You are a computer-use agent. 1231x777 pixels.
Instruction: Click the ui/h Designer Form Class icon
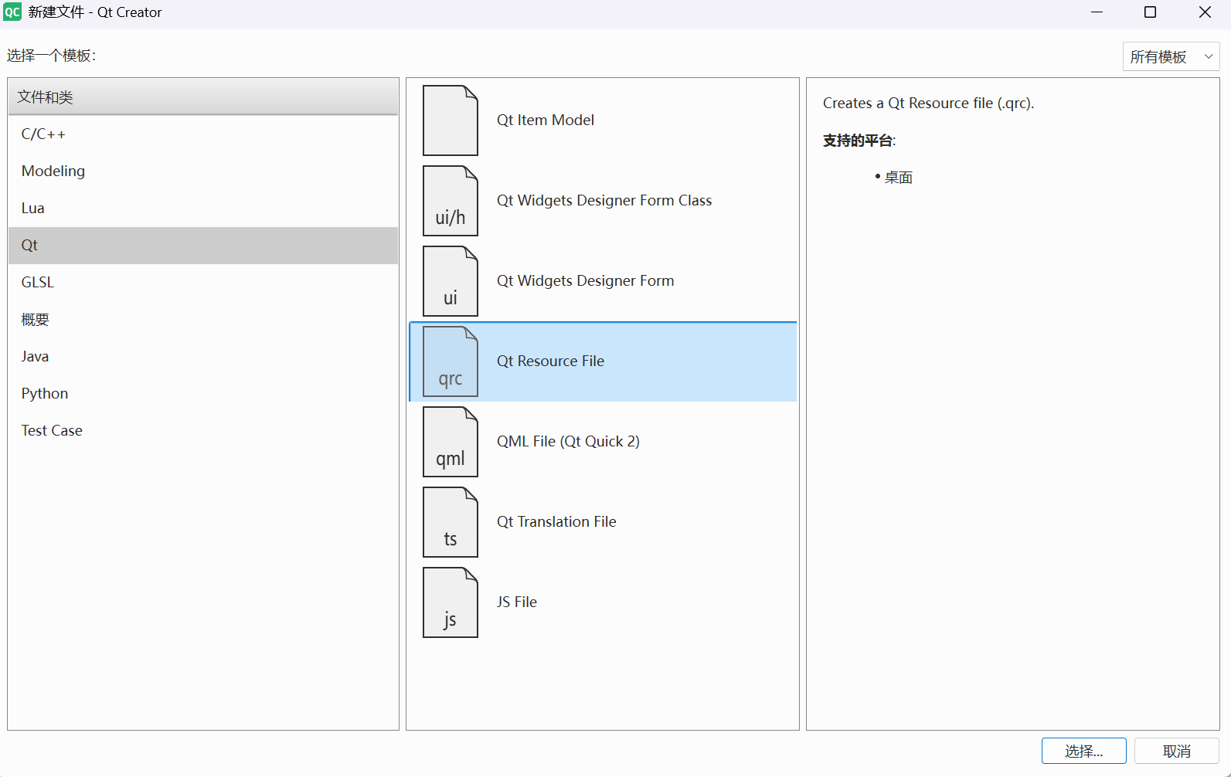click(x=451, y=201)
